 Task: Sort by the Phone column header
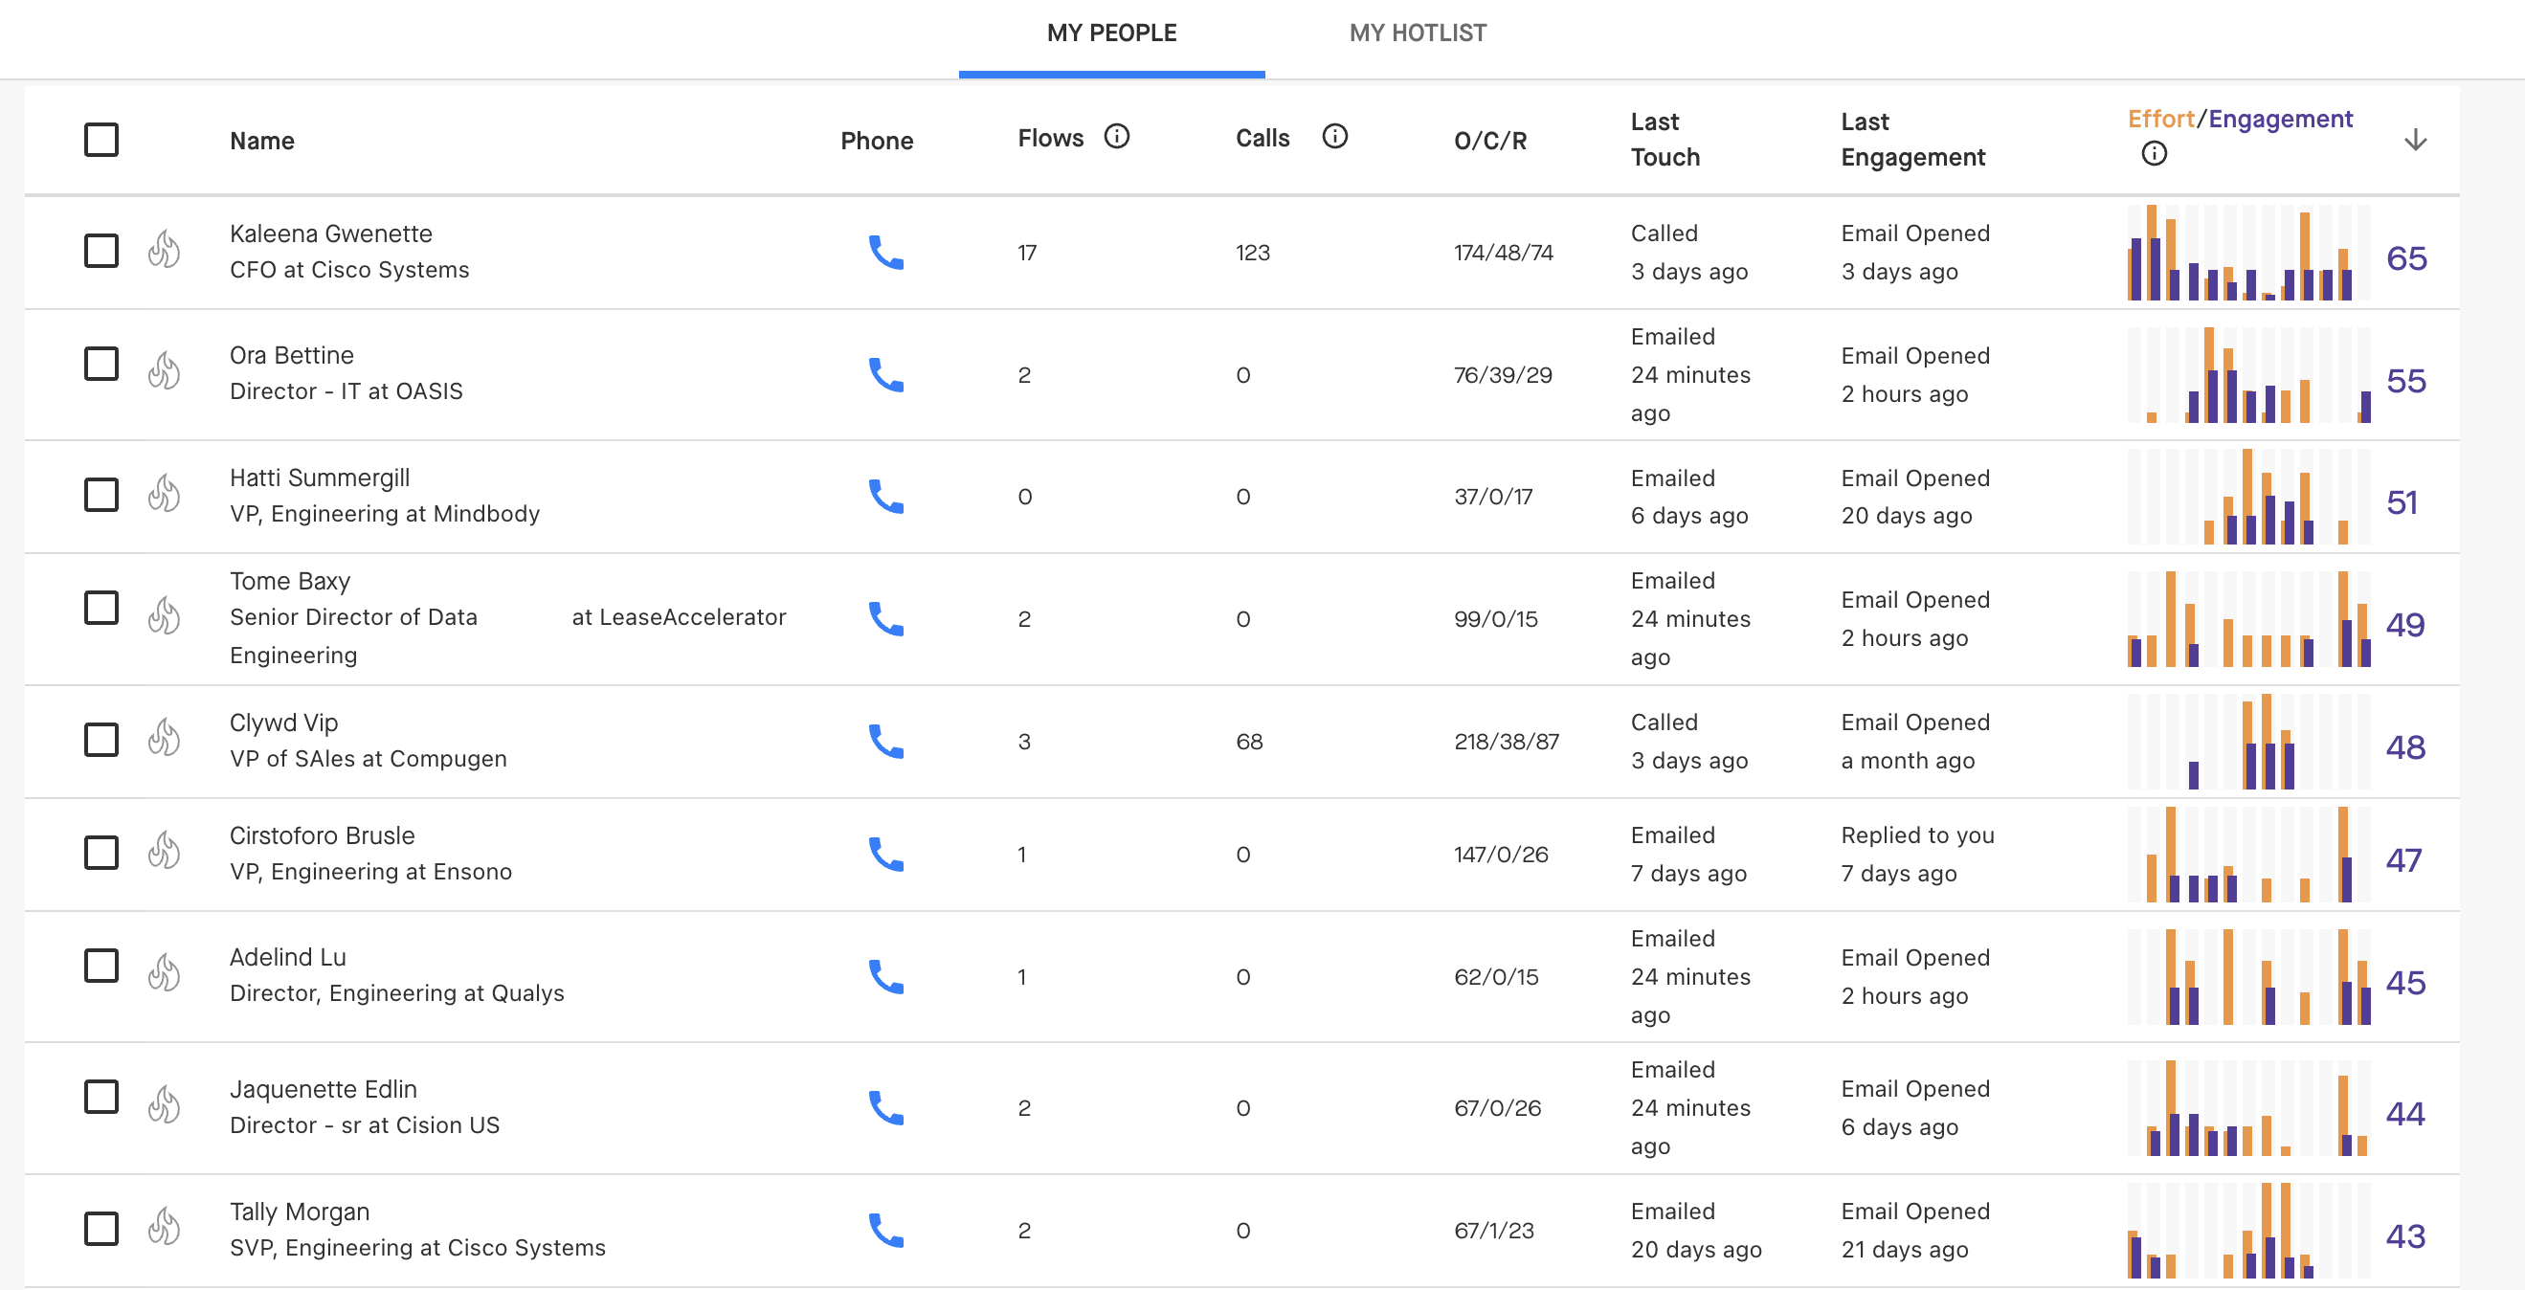[877, 140]
